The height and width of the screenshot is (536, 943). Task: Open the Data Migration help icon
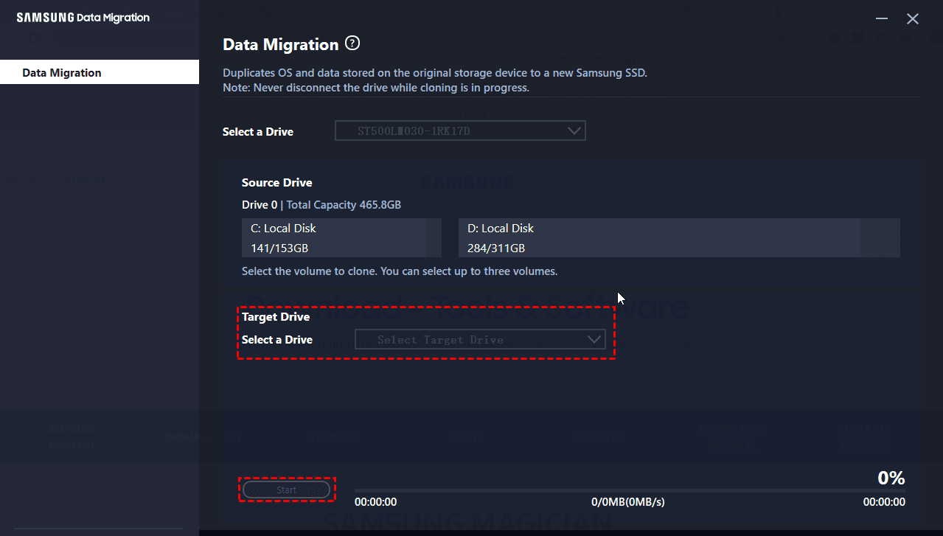(x=352, y=43)
